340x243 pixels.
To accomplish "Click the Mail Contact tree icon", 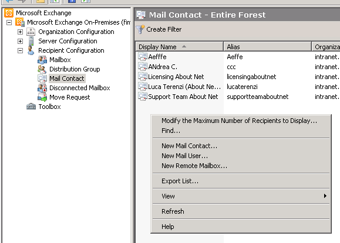I will click(x=42, y=78).
